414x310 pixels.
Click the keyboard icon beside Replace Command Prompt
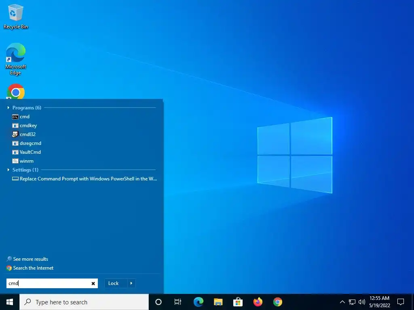(x=15, y=179)
